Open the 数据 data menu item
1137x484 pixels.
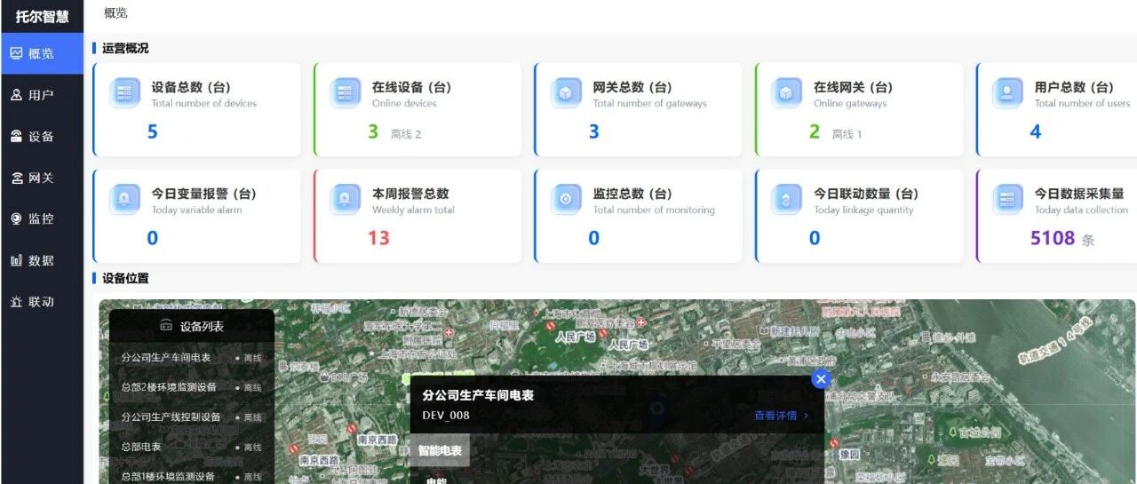[42, 260]
